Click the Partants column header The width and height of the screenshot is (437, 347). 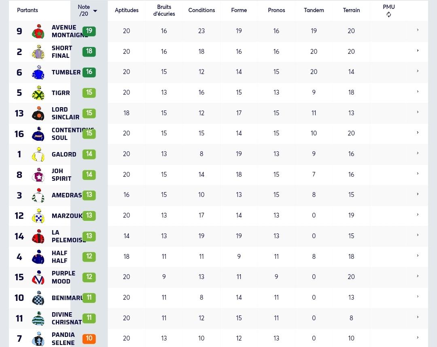tap(28, 10)
